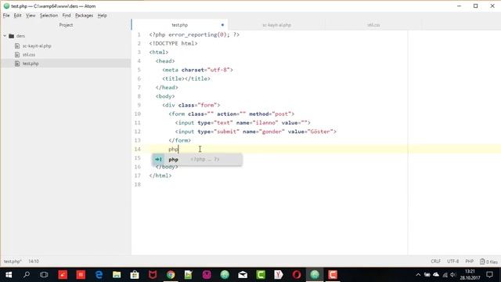Change the UTF-8 encoding setting
Viewport: 501px width, 282px height.
click(452, 262)
